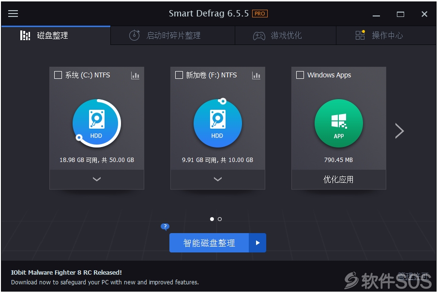Check the 新加卷 (F:) NTFS checkbox
Screen dimensions: 439x295
pos(179,75)
